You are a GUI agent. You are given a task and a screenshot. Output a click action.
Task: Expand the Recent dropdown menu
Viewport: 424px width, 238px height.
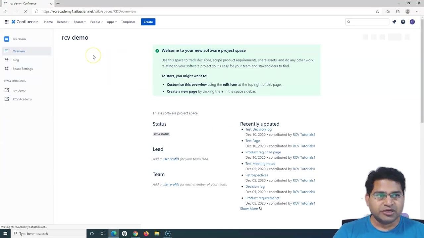coord(63,22)
